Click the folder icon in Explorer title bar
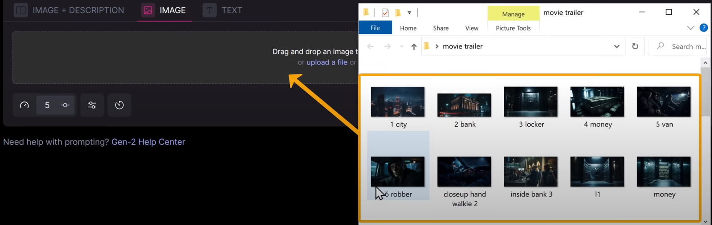 pos(366,12)
